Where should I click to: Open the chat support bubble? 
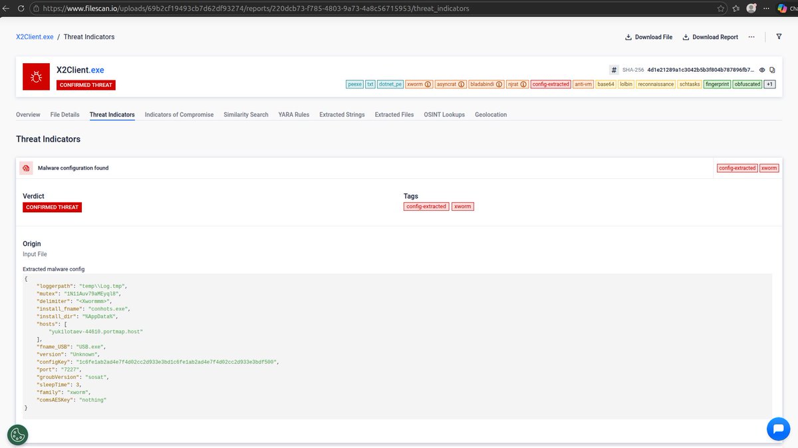(778, 429)
